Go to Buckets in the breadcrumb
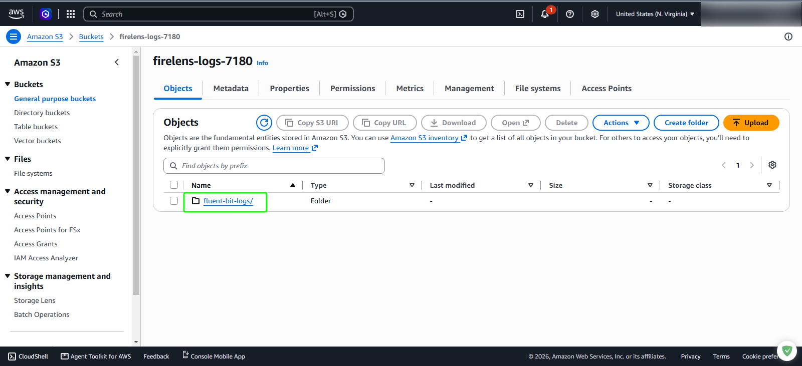Image resolution: width=802 pixels, height=366 pixels. pos(91,37)
